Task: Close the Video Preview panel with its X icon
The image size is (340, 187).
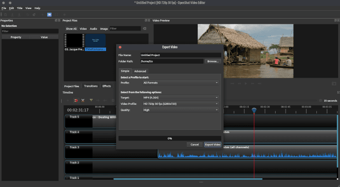Action: tap(338, 20)
